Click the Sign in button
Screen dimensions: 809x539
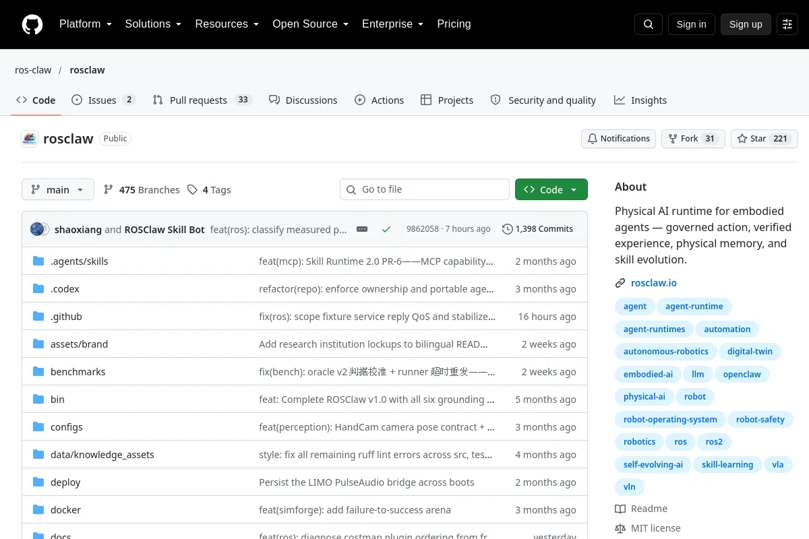coord(691,24)
